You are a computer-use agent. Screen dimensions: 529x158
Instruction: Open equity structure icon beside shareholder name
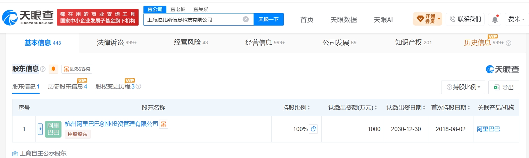point(164,124)
